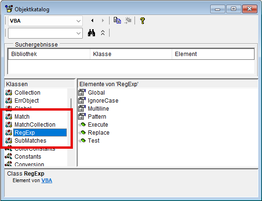This screenshot has width=262, height=201.
Task: Click the Collection class icon
Action: point(8,92)
